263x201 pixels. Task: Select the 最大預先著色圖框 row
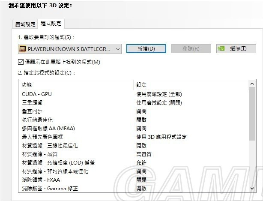[133, 137]
